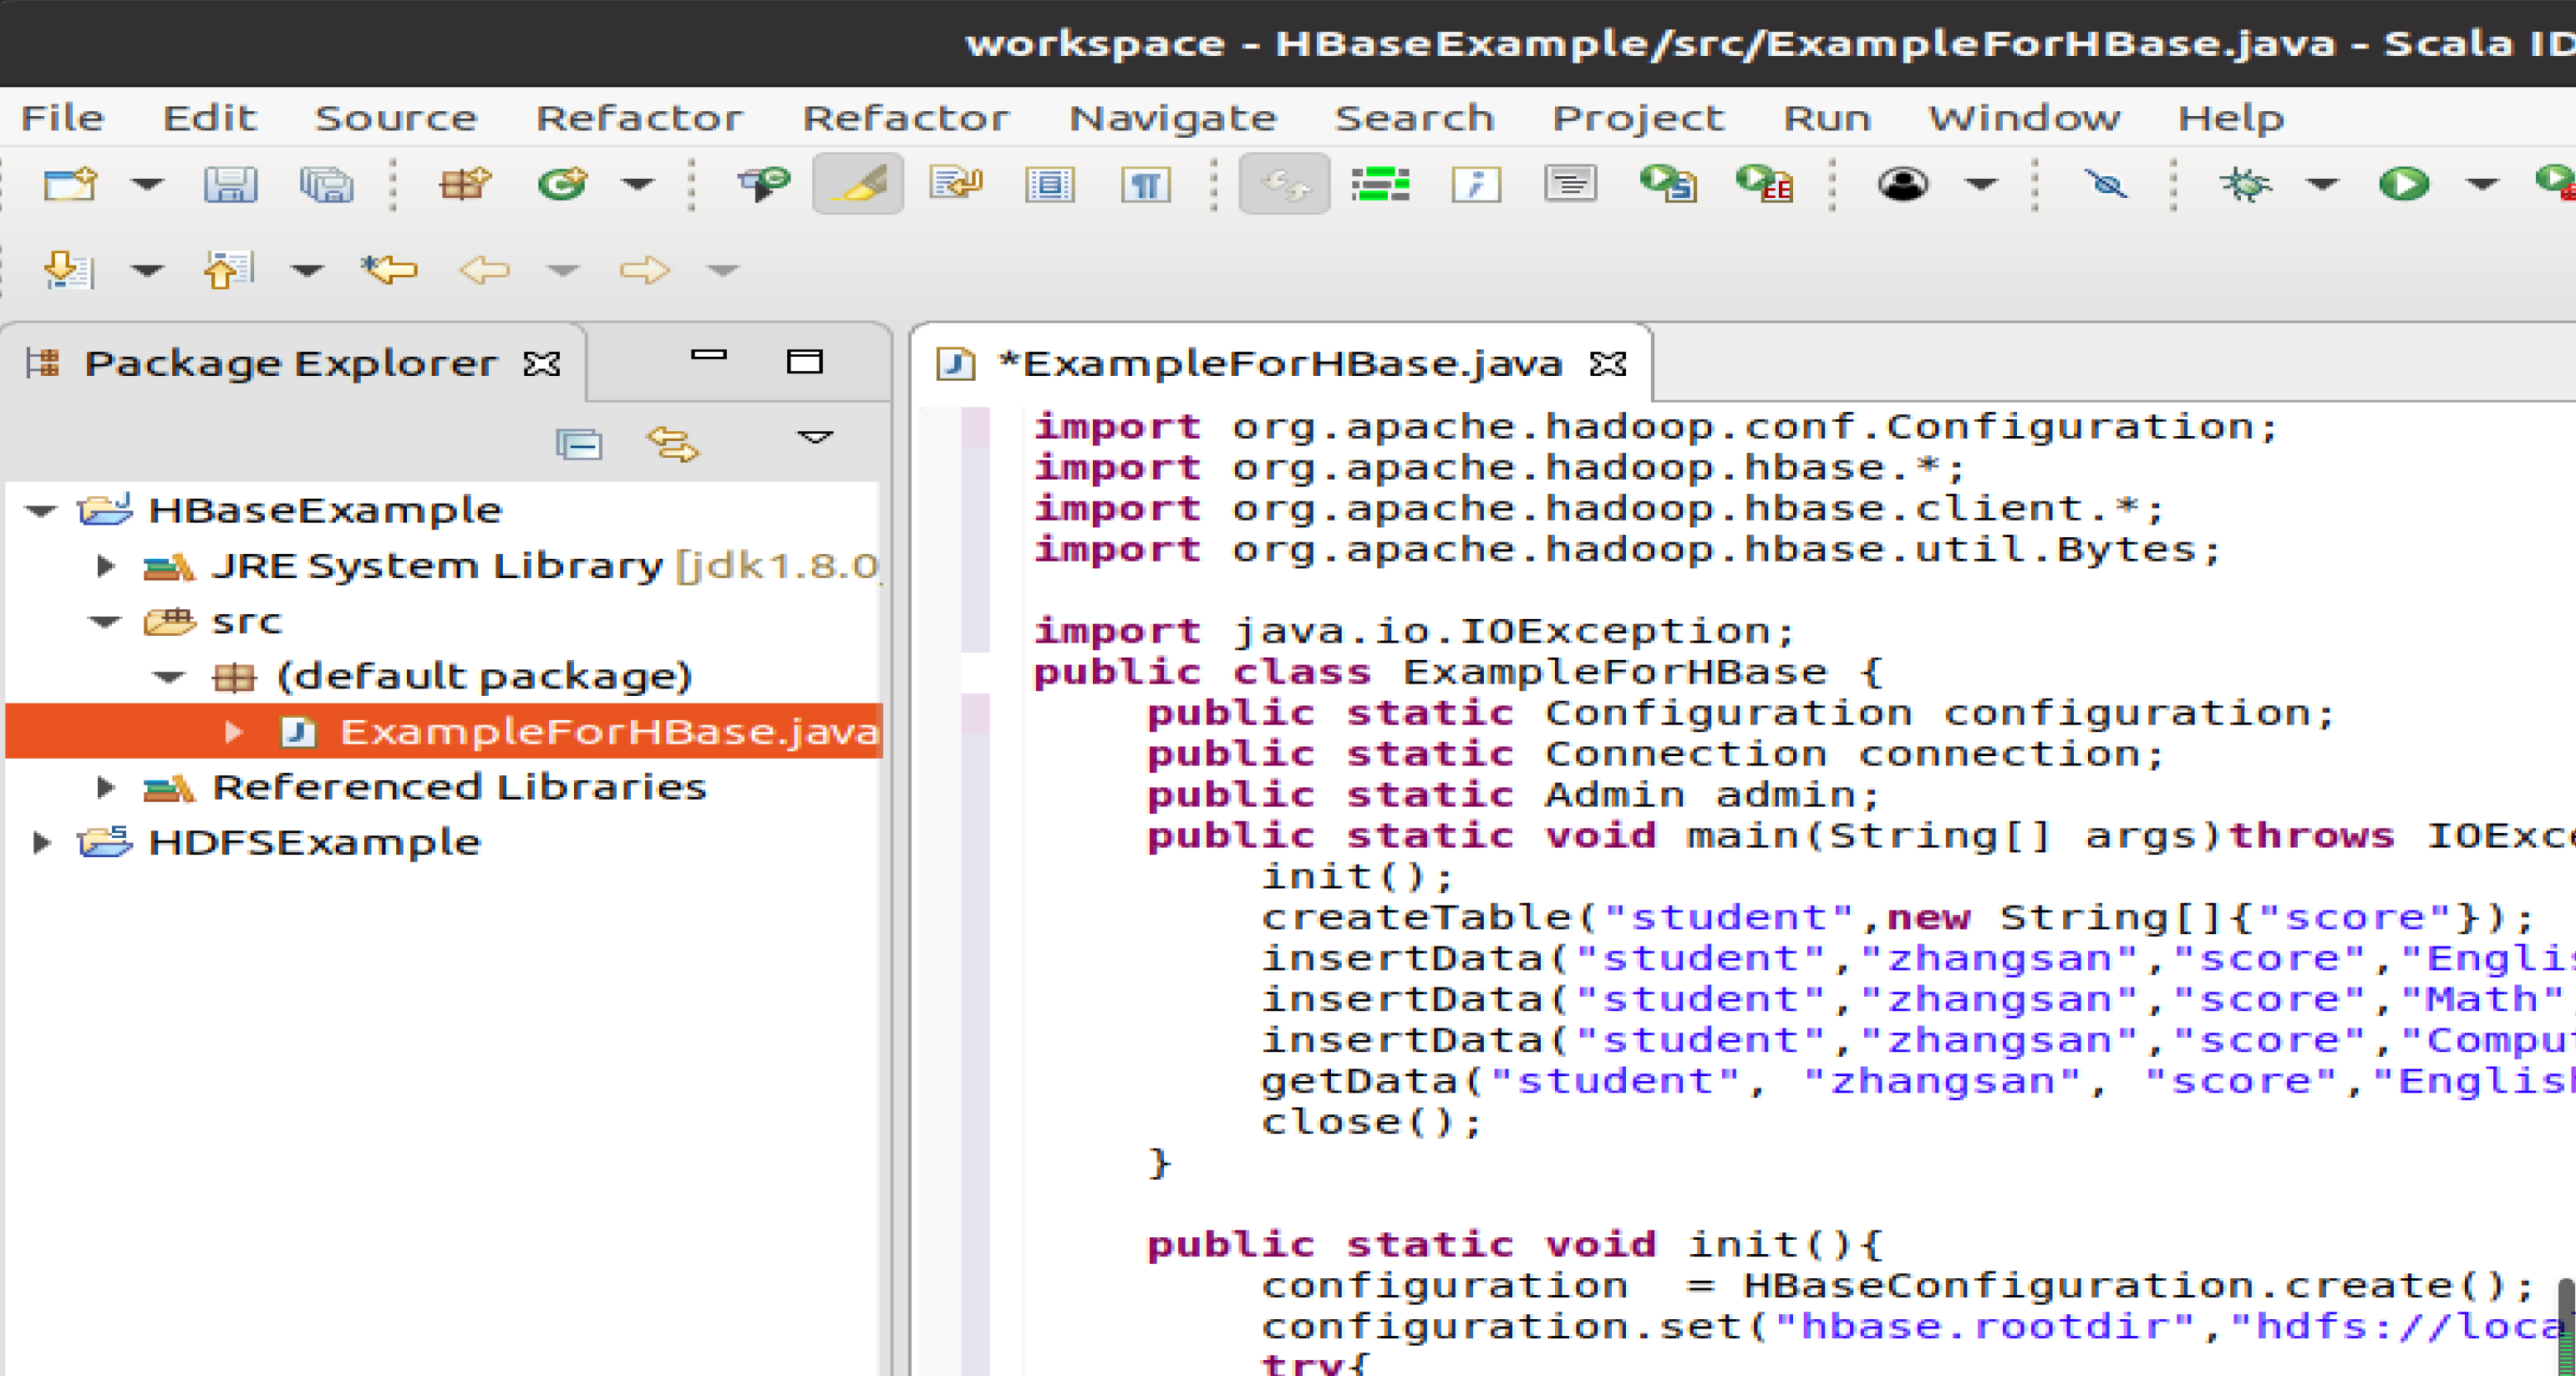Click the green icon with red EE badge
Screen dimensions: 2576x1376
click(x=1765, y=185)
